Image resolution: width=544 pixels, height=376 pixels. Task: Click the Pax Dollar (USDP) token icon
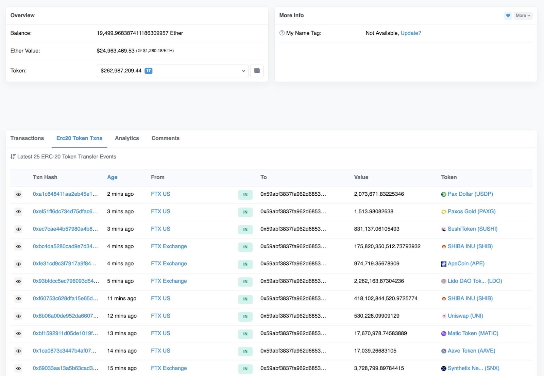pyautogui.click(x=444, y=194)
